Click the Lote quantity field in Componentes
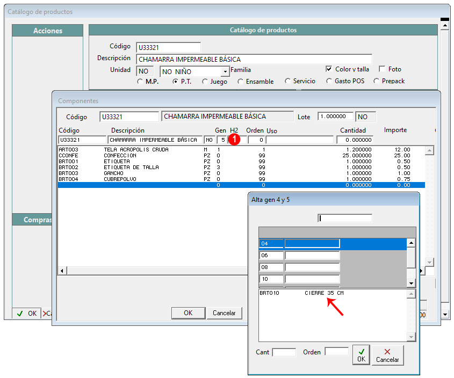Viewport: 454px width, 378px height. [x=335, y=117]
